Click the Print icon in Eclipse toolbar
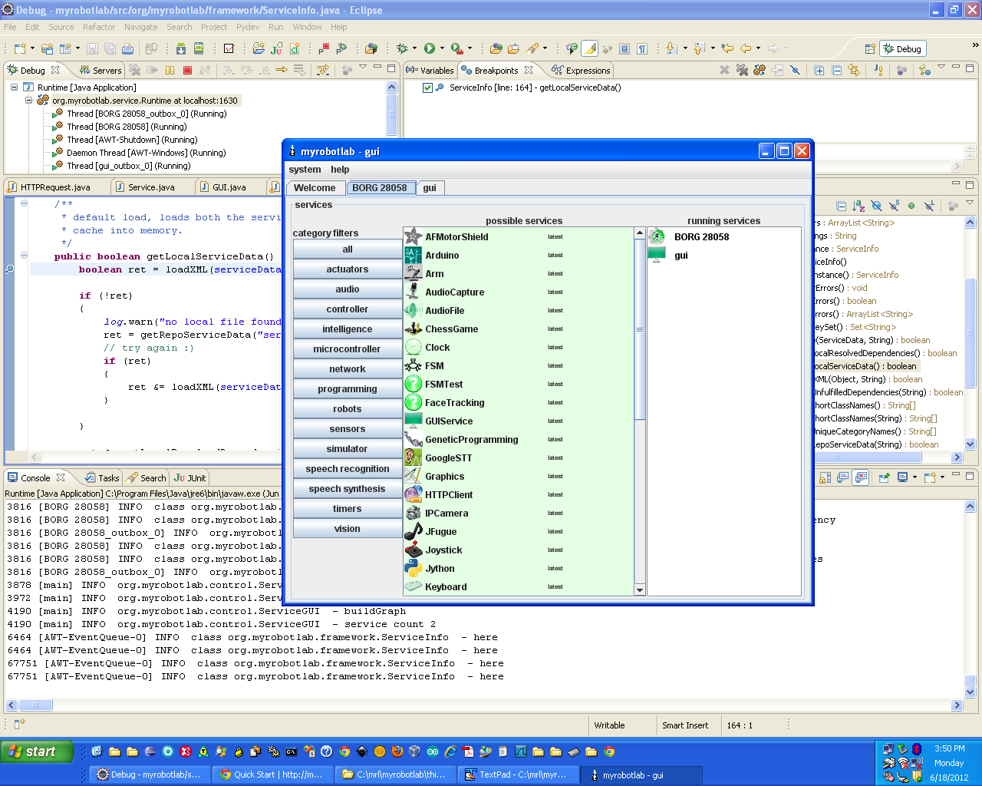The image size is (982, 786). point(127,48)
